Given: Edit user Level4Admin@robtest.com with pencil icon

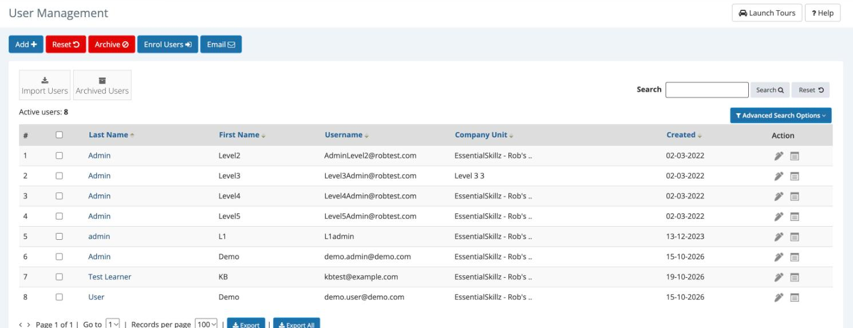Looking at the screenshot, I should pyautogui.click(x=779, y=196).
